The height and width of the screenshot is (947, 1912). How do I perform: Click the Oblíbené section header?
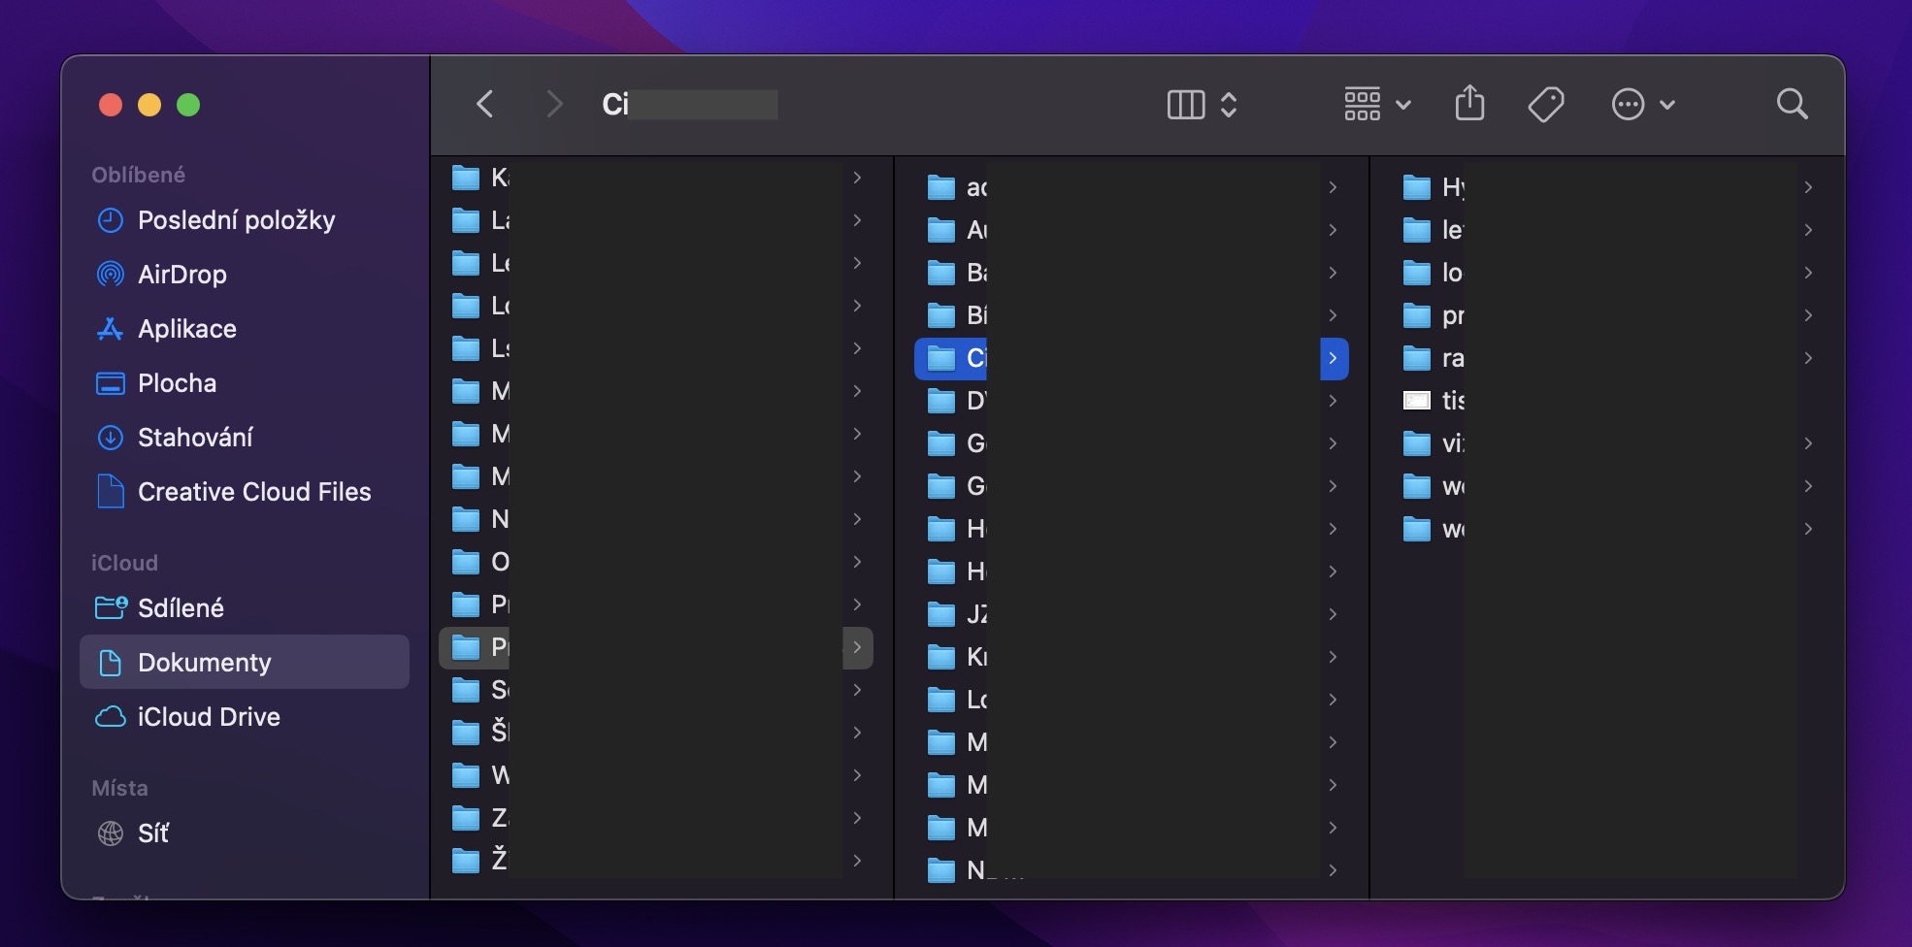pos(138,175)
